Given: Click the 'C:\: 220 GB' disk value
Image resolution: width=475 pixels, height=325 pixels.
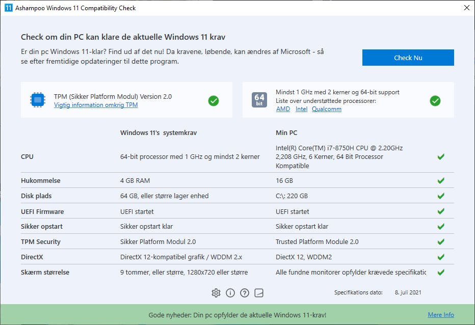Looking at the screenshot, I should click(292, 196).
